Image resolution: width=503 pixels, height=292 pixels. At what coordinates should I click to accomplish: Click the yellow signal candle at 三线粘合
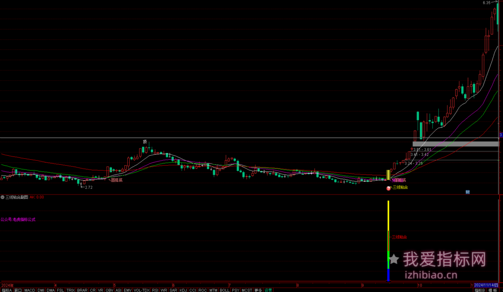[388, 174]
